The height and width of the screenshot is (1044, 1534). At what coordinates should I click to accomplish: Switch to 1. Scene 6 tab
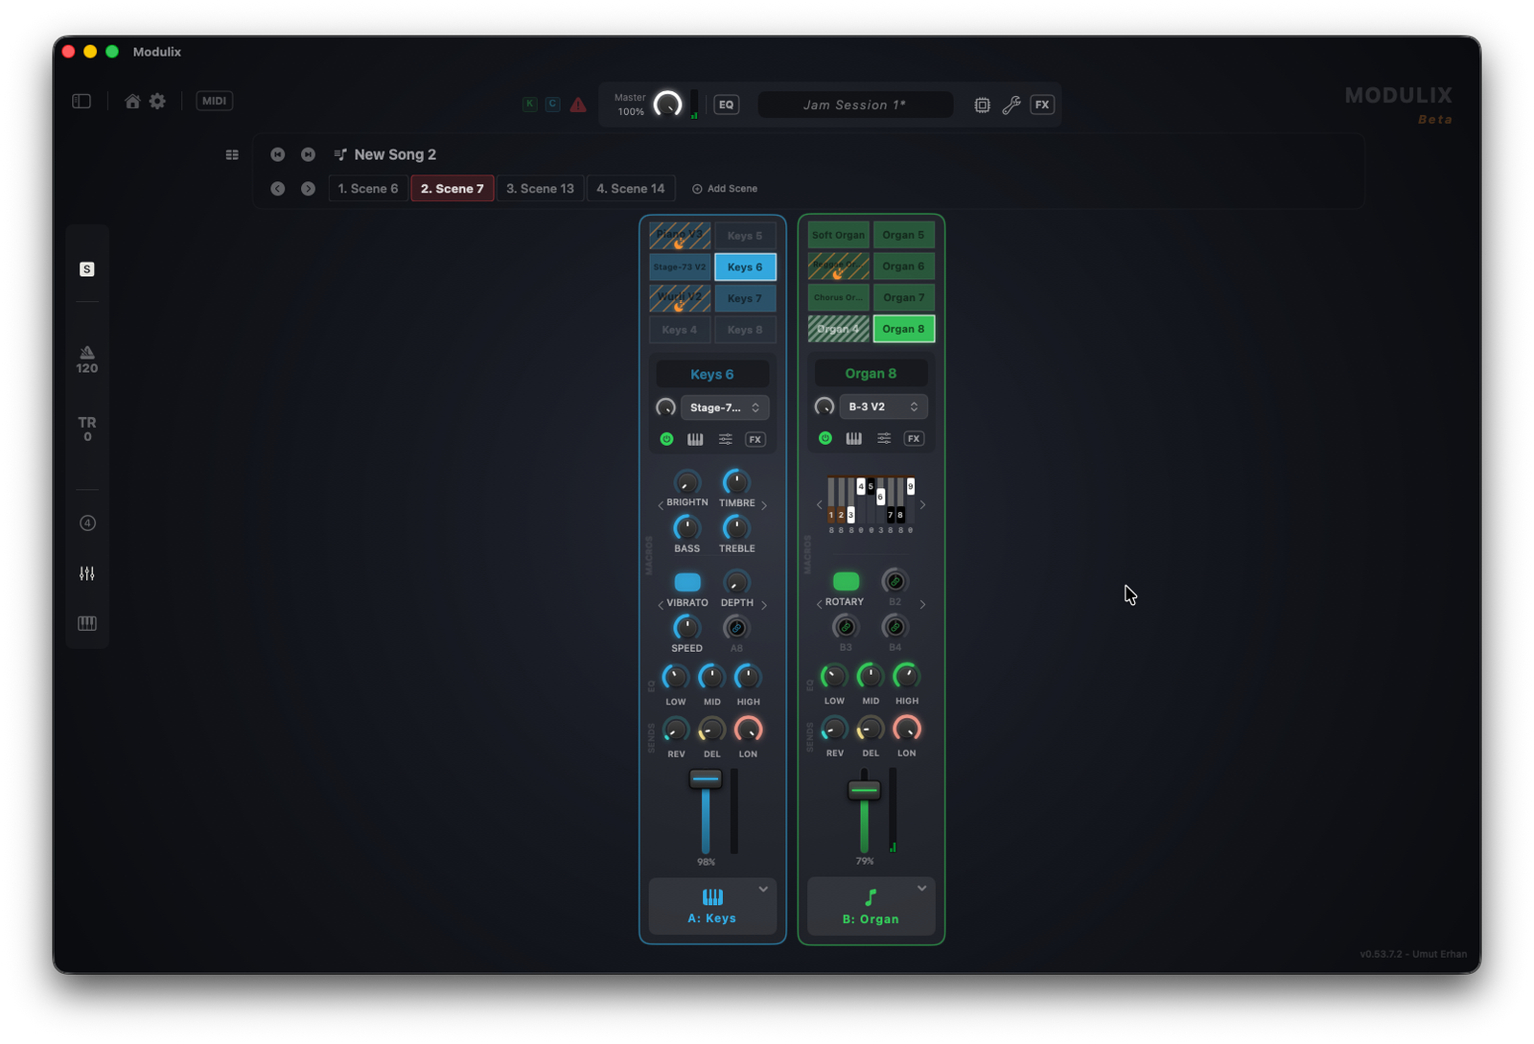(368, 189)
